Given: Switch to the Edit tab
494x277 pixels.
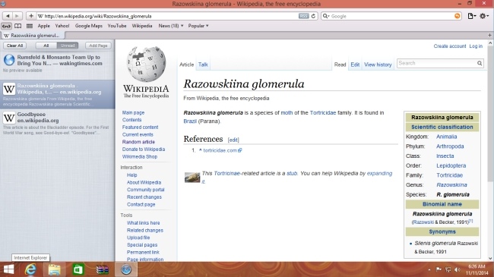Looking at the screenshot, I should [355, 65].
